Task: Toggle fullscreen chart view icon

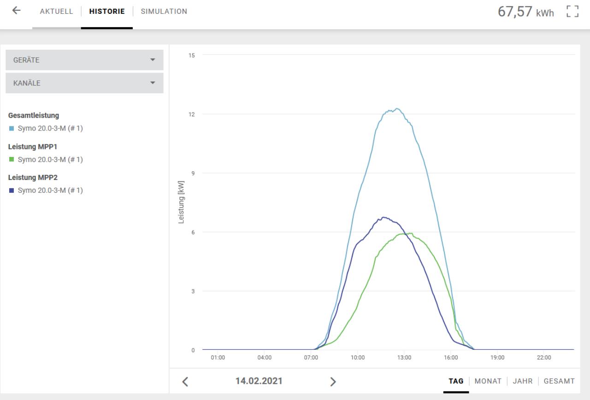Action: coord(572,11)
